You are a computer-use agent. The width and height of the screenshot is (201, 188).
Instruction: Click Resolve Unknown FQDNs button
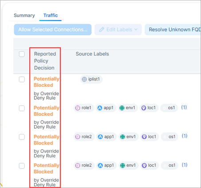point(173,30)
